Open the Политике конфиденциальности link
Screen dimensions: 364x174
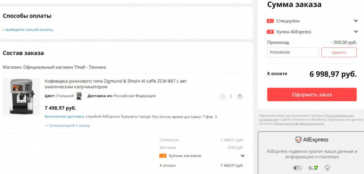pyautogui.click(x=299, y=124)
